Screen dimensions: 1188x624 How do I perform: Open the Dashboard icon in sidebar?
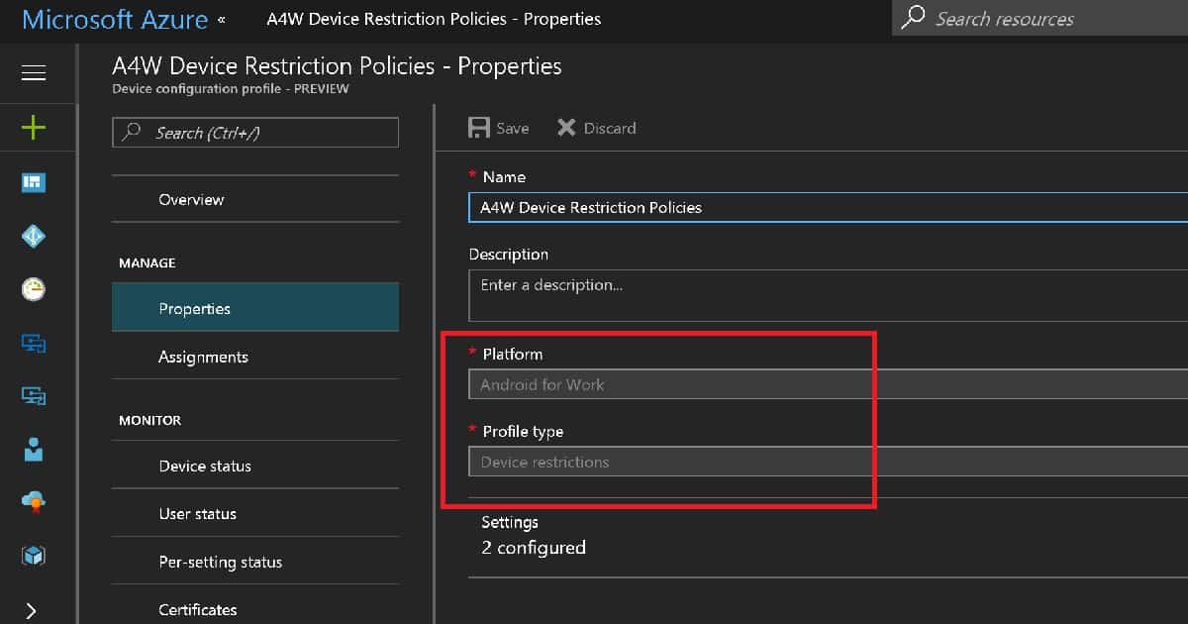34,182
